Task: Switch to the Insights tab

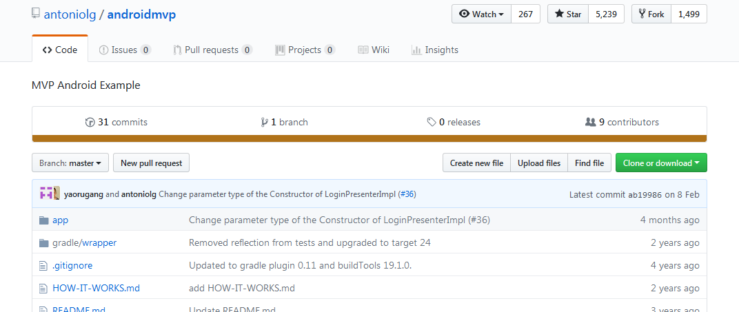Action: 434,50
